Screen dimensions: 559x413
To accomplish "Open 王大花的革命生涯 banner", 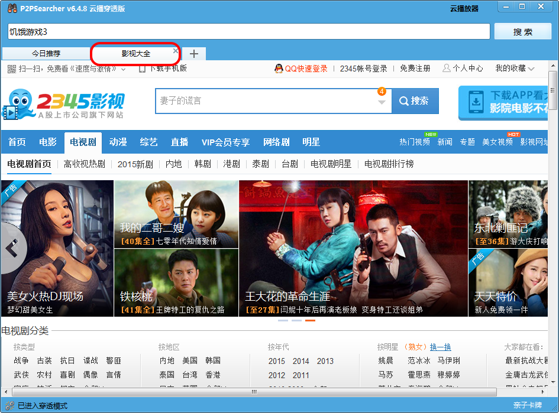I will point(353,249).
